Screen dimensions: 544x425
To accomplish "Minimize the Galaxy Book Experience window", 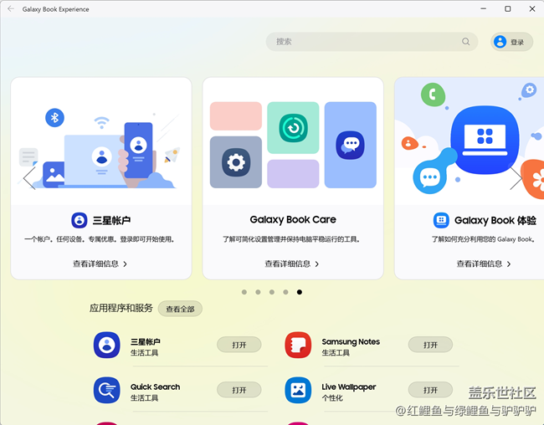I will pos(483,8).
